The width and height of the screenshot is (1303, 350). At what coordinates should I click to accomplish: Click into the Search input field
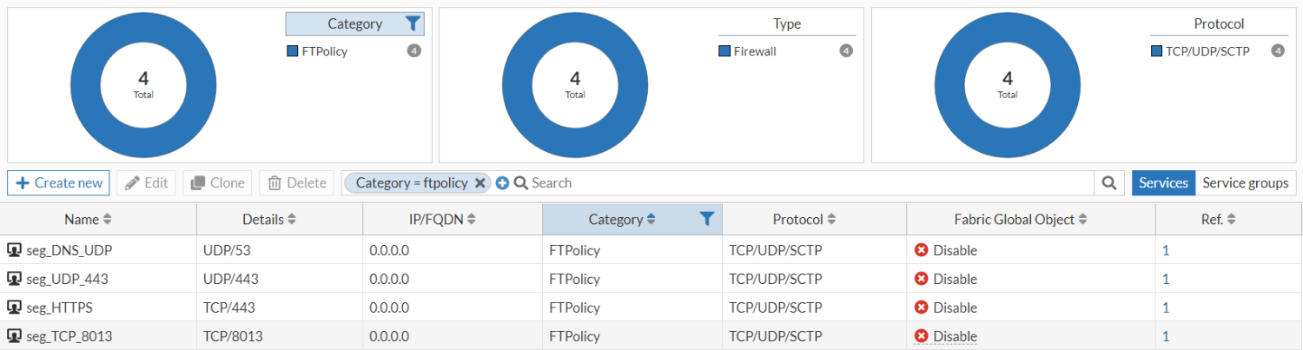(x=808, y=183)
